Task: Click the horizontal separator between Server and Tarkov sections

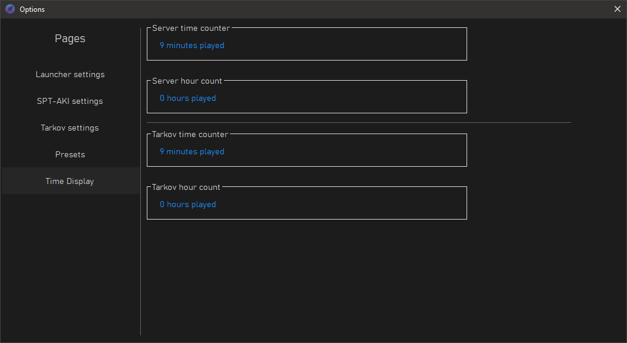Action: tap(359, 123)
